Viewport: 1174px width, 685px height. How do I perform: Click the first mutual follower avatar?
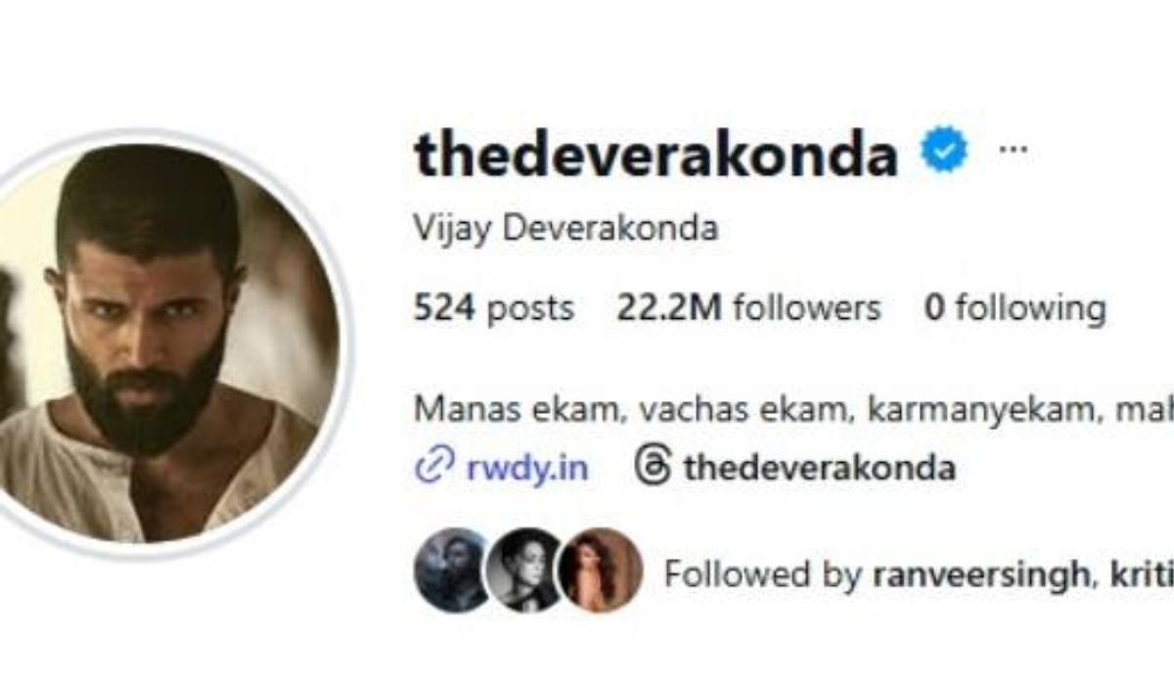click(453, 571)
